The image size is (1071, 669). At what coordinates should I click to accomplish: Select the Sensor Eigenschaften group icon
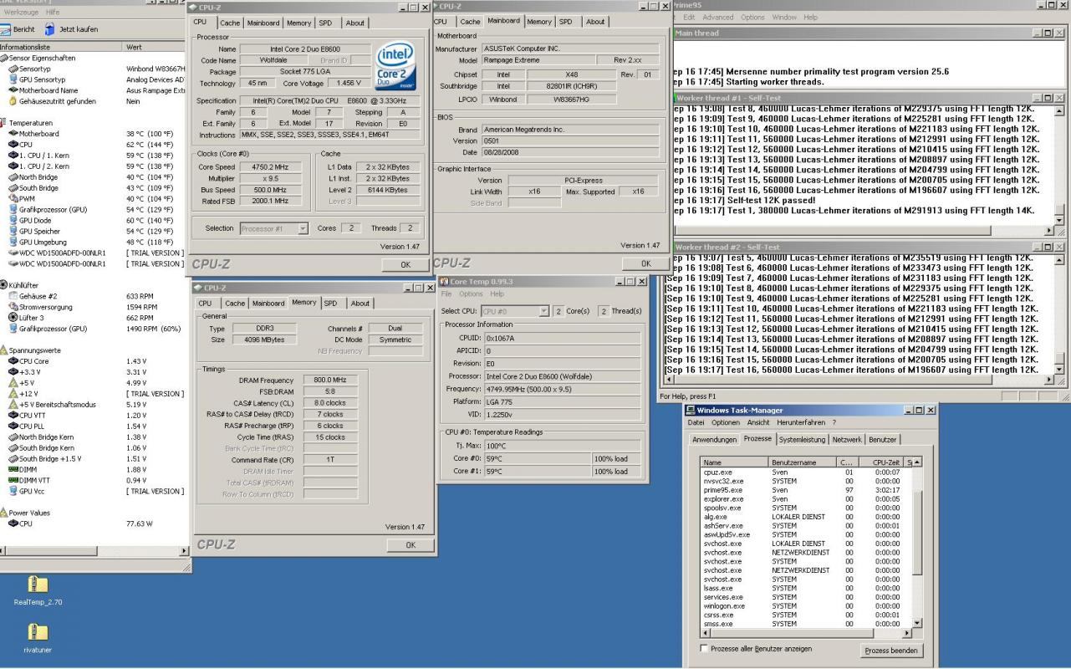(3, 58)
